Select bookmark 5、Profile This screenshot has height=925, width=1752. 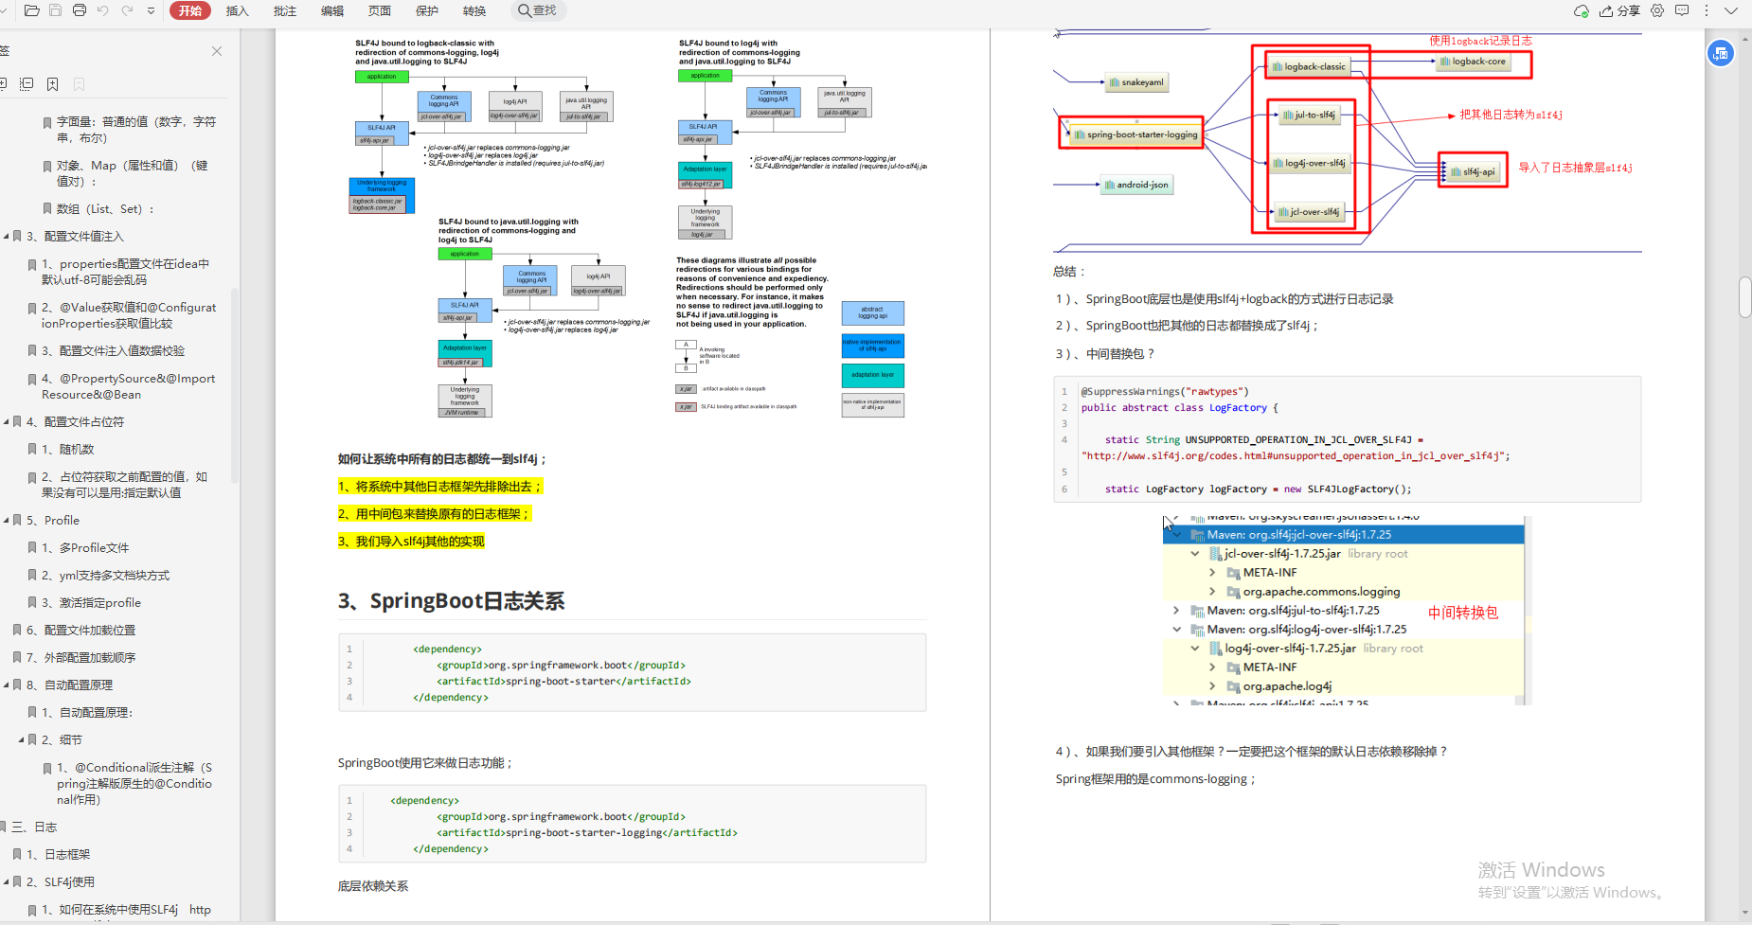coord(52,520)
